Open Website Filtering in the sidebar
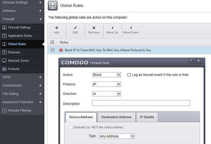This screenshot has height=144, width=211. tap(22, 111)
